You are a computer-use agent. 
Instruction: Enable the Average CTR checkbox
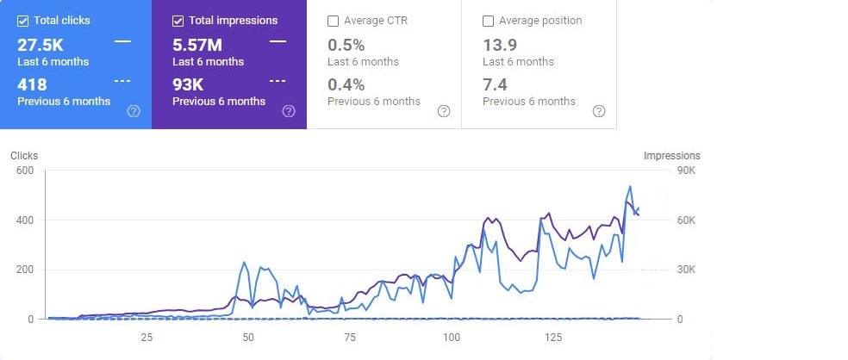coord(334,21)
